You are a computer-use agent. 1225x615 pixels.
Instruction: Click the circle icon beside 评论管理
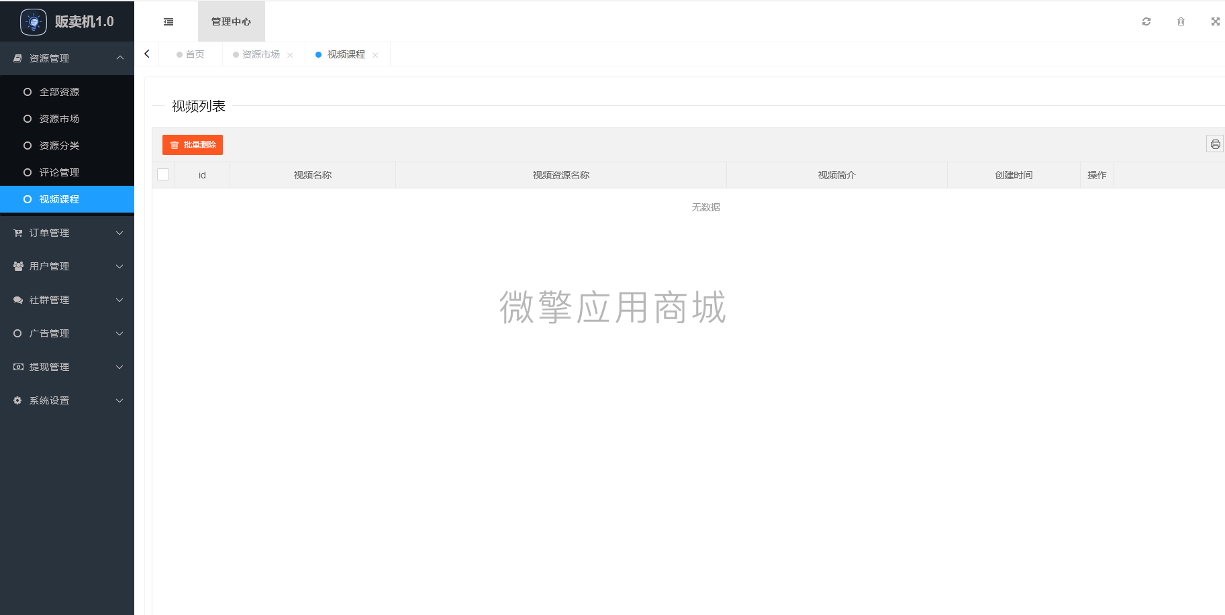coord(28,172)
